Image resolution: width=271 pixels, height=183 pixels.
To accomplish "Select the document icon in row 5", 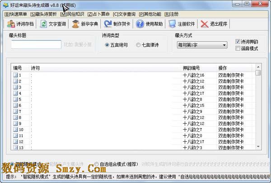I will [x=15, y=99].
